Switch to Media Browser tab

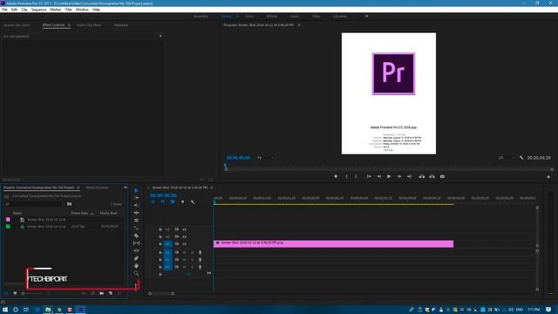tap(97, 188)
